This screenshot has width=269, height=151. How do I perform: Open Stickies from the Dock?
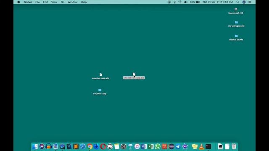coord(195,146)
